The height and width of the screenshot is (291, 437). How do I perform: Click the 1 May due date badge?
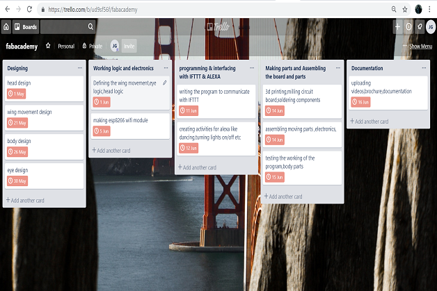[x=16, y=94]
